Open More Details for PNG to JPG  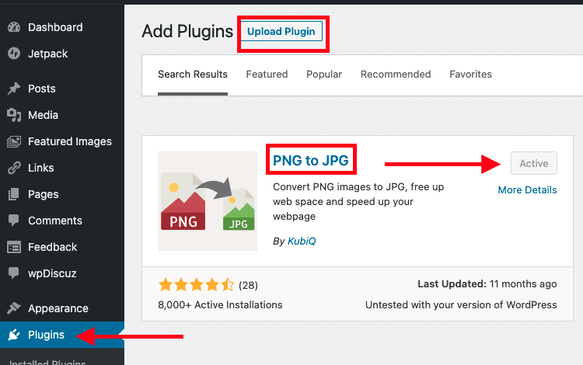tap(527, 189)
